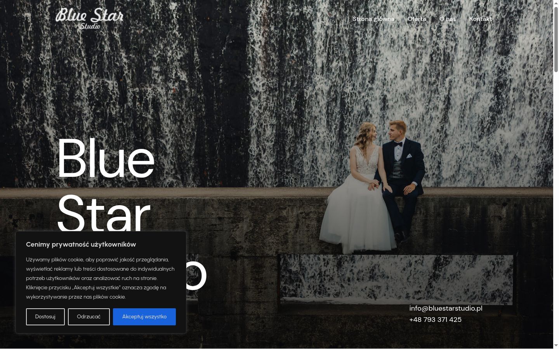Viewport: 559px width, 349px height.
Task: Click the info@bluestarstudio.pl email link
Action: [446, 308]
